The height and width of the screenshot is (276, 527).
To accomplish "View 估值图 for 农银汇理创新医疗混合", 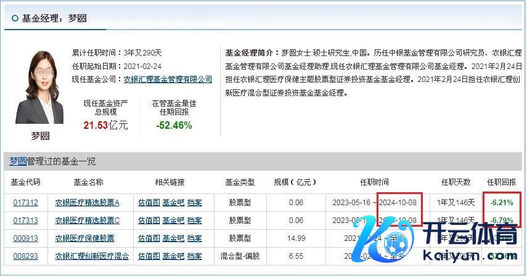I will [149, 256].
